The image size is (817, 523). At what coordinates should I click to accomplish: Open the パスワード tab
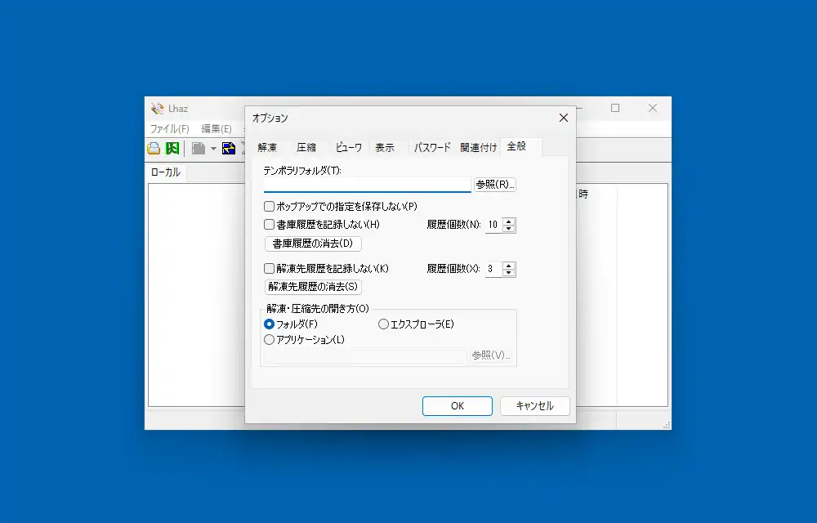pyautogui.click(x=432, y=148)
